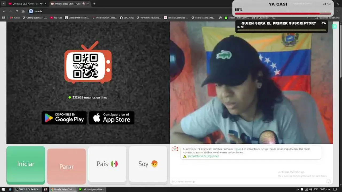This screenshot has width=342, height=192.
Task: Close the Obsessive Love Playlist tab
Action: (x=45, y=3)
